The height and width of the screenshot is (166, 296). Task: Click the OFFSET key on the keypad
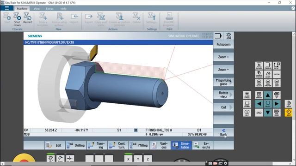point(277,65)
